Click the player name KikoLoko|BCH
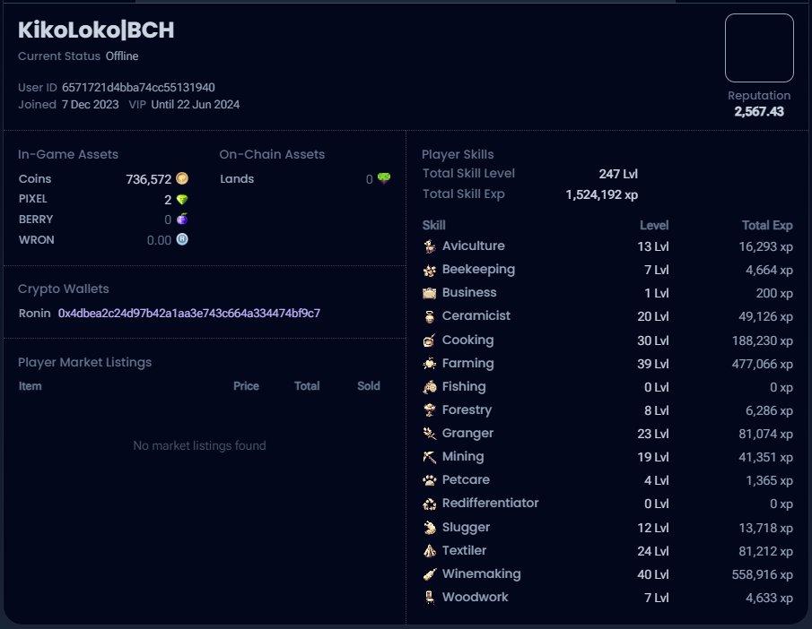 [96, 30]
